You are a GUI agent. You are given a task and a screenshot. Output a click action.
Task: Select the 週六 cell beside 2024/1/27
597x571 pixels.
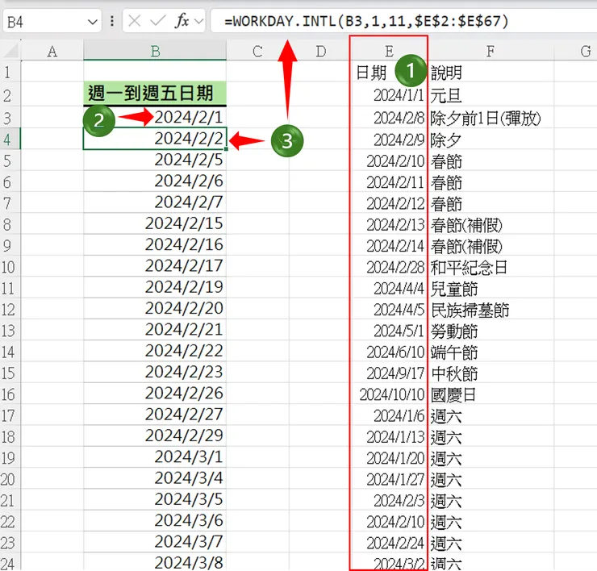[x=491, y=480]
